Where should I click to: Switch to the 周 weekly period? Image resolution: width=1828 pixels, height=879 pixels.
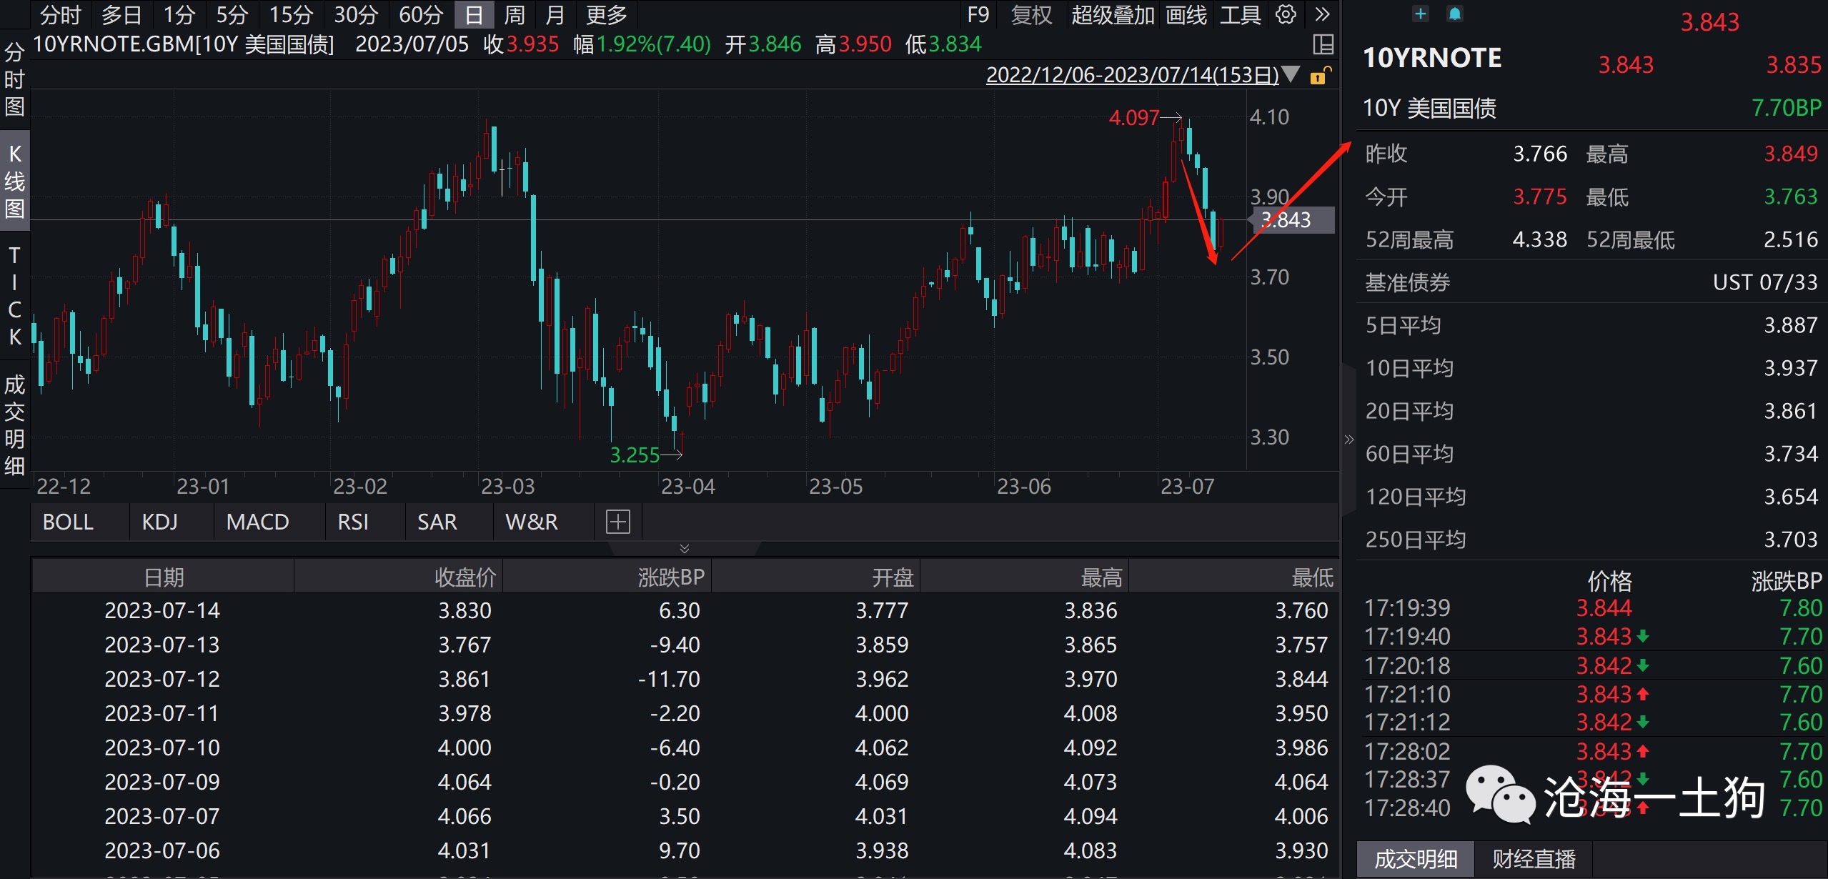coord(514,14)
